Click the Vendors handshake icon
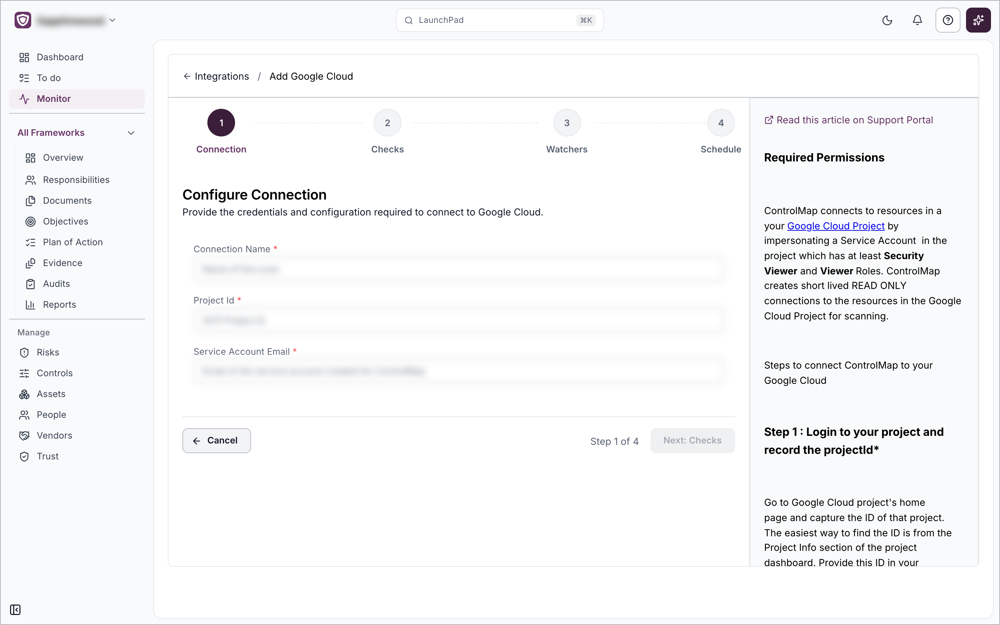Viewport: 1000px width, 625px height. click(x=24, y=436)
